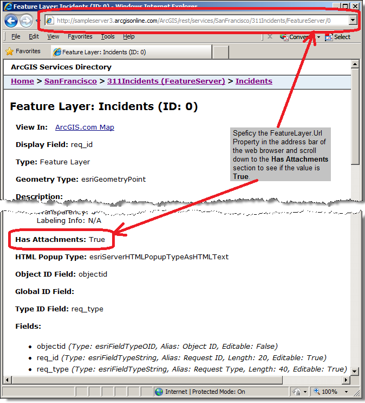365x403 pixels.
Task: Open the ArcGIS.com Map link
Action: point(84,127)
